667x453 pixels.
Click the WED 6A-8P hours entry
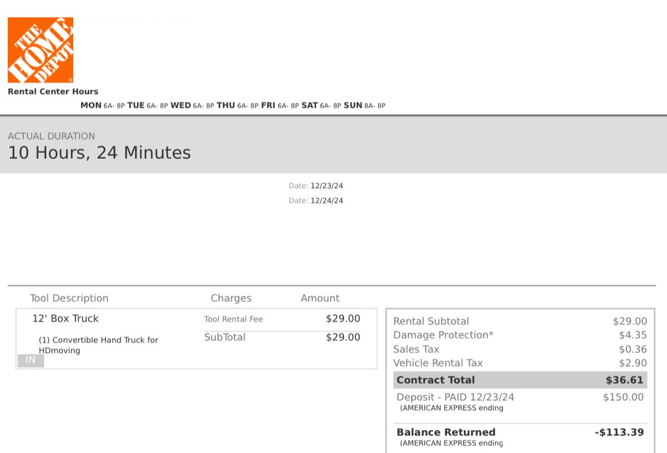[192, 105]
